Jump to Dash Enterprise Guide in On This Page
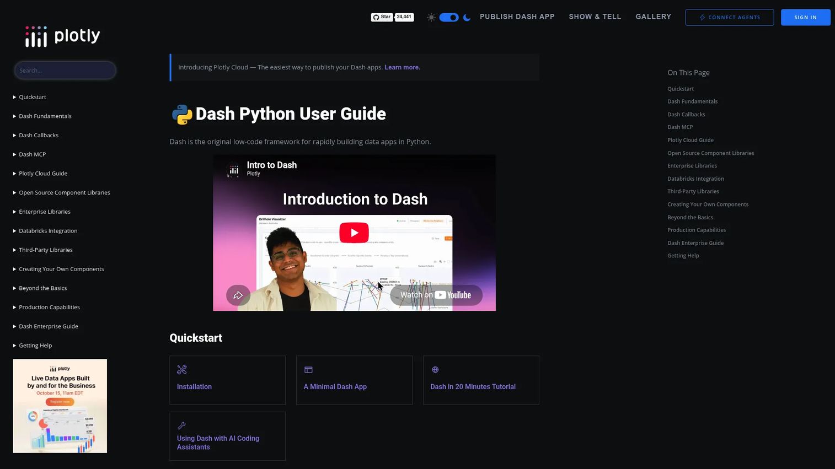Viewport: 835px width, 469px height. click(695, 243)
